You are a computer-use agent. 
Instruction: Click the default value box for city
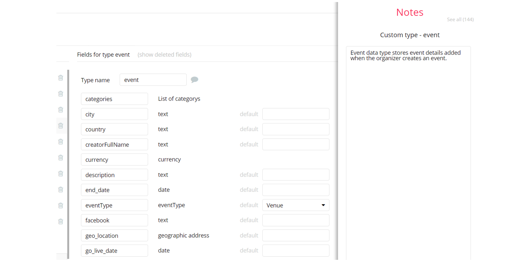(x=295, y=114)
